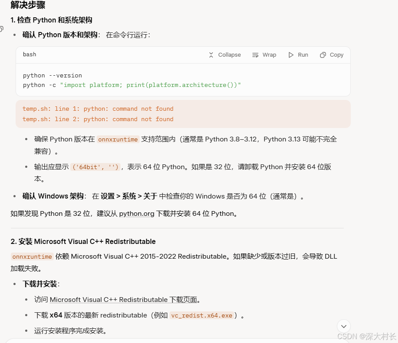Click the '解决步骤' heading
The height and width of the screenshot is (343, 398).
coord(28,5)
